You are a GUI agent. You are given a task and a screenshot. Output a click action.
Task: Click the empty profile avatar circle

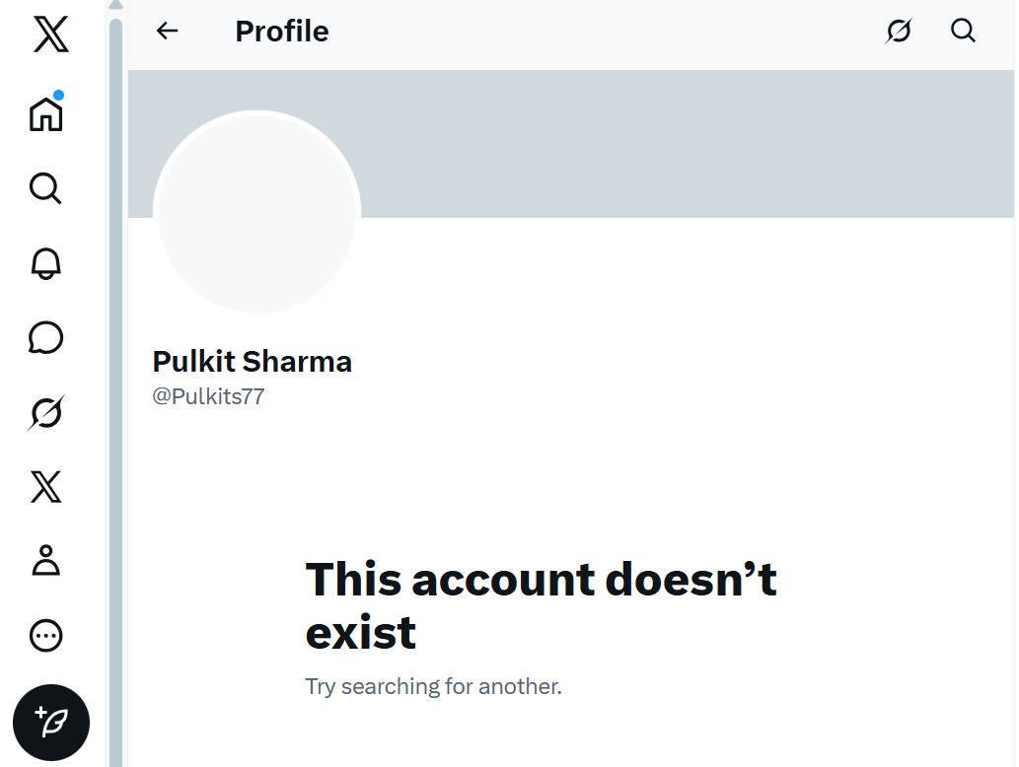point(256,213)
